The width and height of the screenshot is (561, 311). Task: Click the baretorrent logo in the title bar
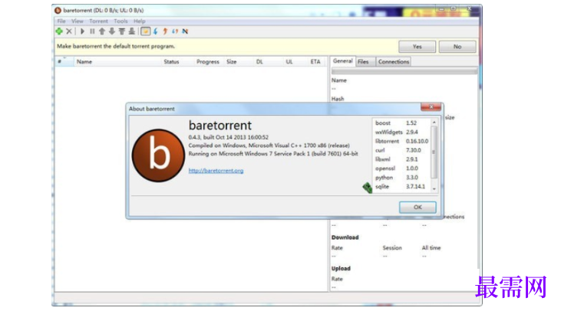point(58,11)
